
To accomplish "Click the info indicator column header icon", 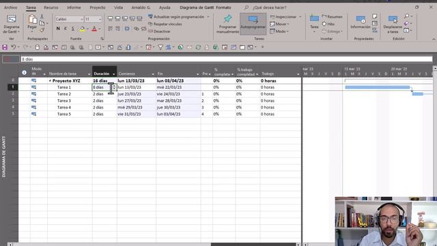I will (25, 72).
